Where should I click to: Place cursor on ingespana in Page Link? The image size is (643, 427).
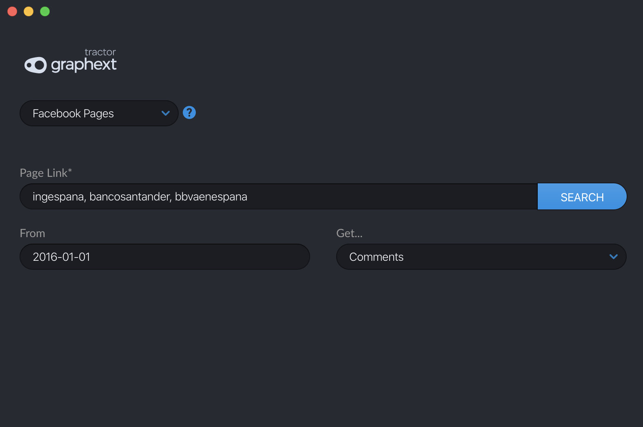58,197
